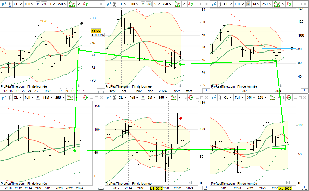
Task: Open the S timeframe dropdown
Action: pos(157,4)
